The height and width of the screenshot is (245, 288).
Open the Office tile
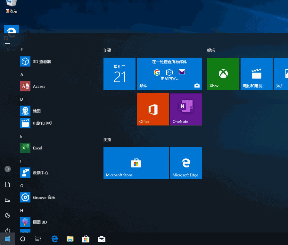[152, 109]
